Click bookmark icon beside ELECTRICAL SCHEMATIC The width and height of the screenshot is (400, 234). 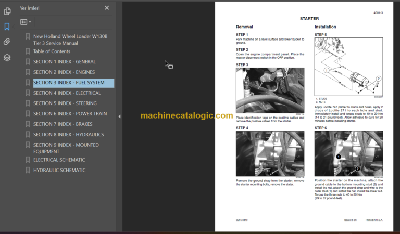[x=28, y=160]
